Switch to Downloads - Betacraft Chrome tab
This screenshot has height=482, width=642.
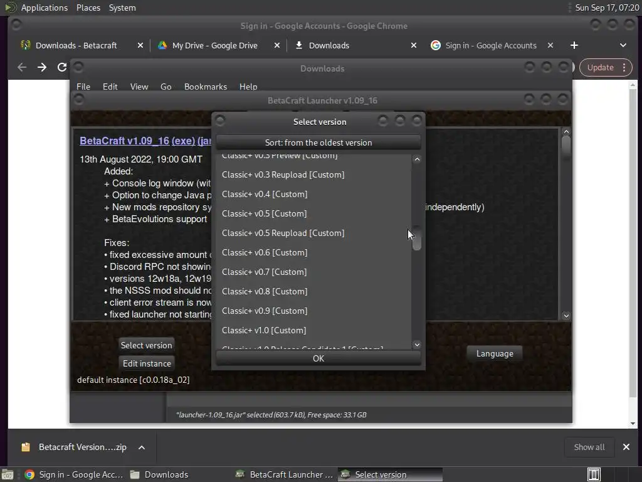pos(76,45)
